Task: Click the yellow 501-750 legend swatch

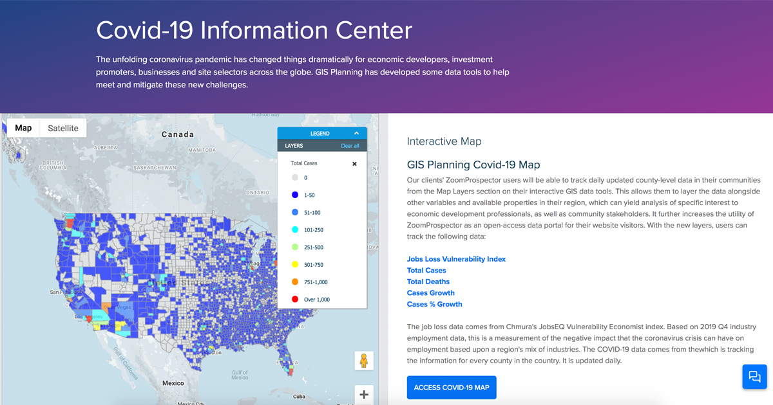Action: click(x=295, y=265)
